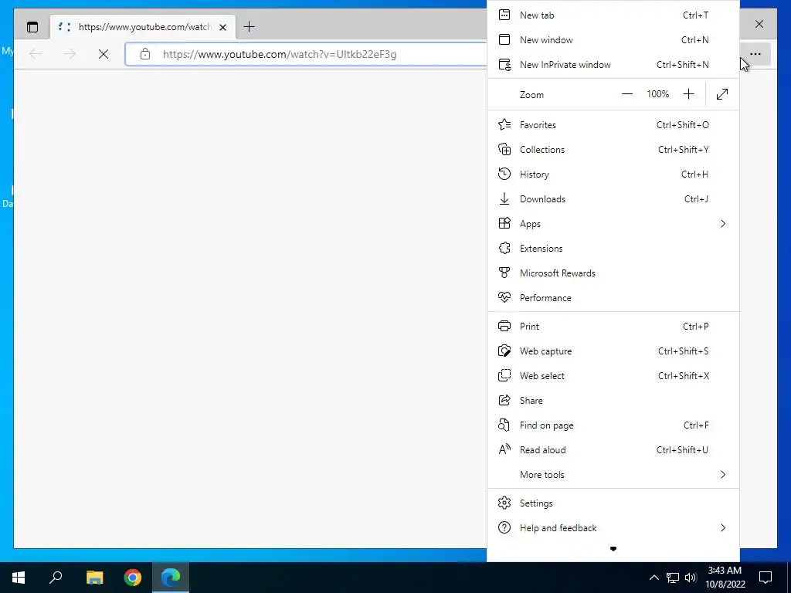Viewport: 791px width, 593px height.
Task: Show hidden system tray icons
Action: pyautogui.click(x=654, y=578)
